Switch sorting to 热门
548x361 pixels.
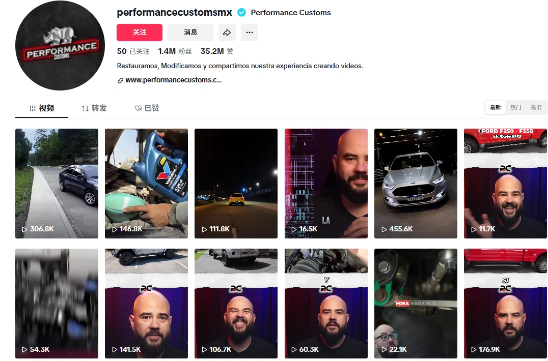click(515, 107)
